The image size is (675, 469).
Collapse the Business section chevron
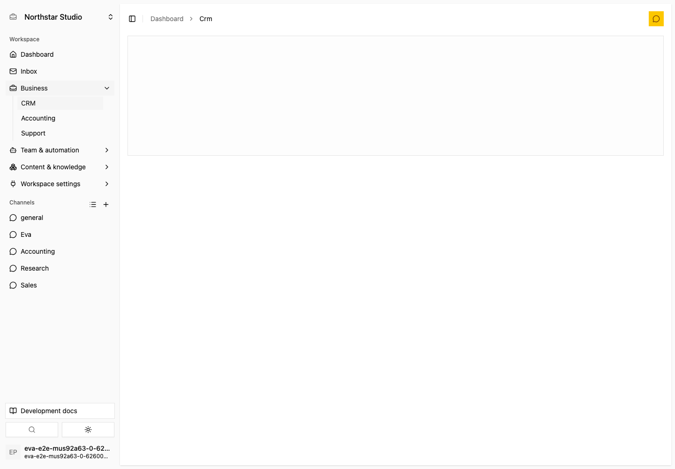(x=107, y=88)
